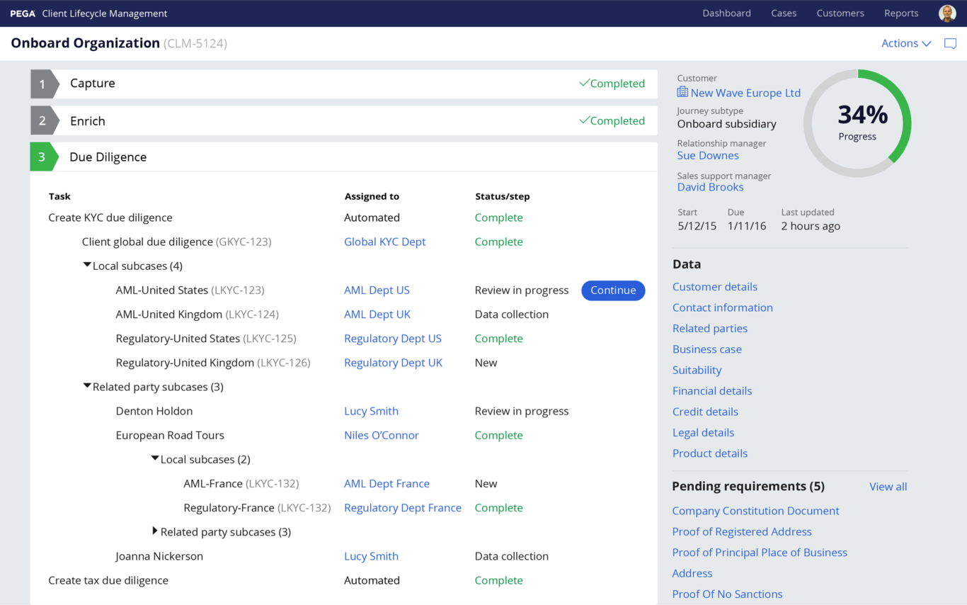
Task: Click the PEGA logo
Action: 22,13
